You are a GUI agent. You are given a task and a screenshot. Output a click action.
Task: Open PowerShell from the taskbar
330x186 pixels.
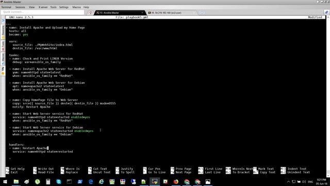(80, 181)
